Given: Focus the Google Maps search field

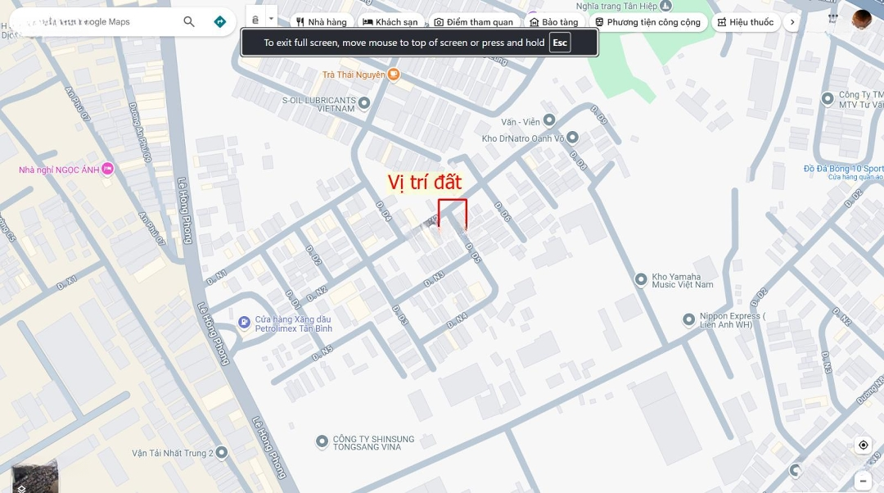Looking at the screenshot, I should coord(96,22).
